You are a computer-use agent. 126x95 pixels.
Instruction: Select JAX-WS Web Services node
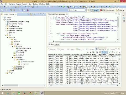(15, 24)
